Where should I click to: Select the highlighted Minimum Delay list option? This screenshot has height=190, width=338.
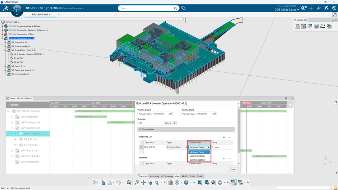click(x=199, y=152)
